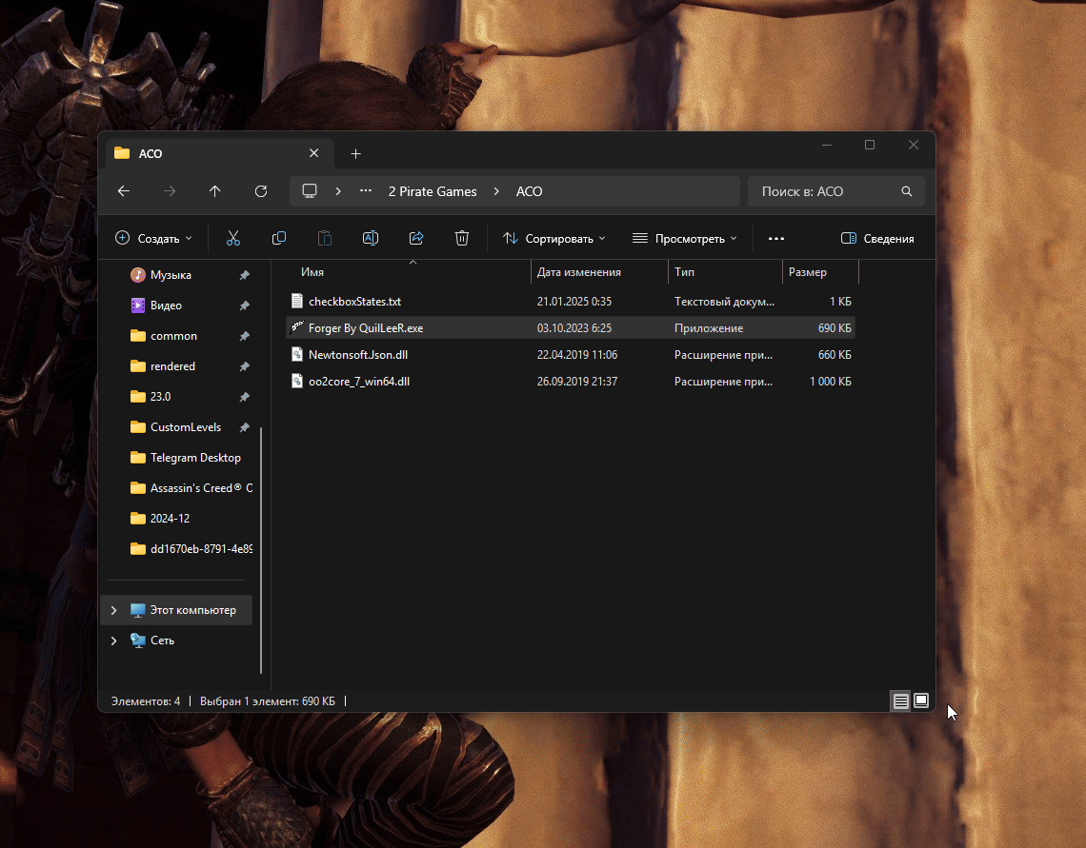This screenshot has width=1086, height=848.
Task: Cut the selected file
Action: tap(233, 238)
